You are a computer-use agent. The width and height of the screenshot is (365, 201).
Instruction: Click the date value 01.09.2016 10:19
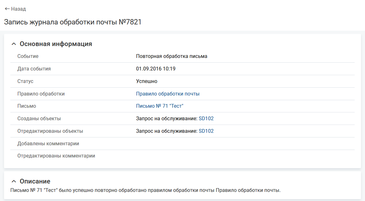click(x=155, y=69)
